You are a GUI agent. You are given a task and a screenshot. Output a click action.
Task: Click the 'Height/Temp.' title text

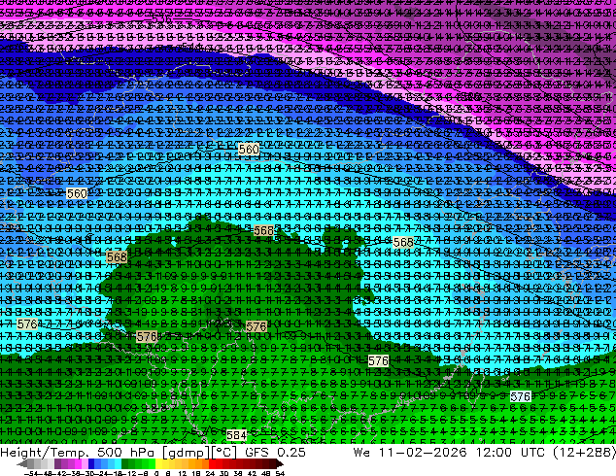pos(46,453)
